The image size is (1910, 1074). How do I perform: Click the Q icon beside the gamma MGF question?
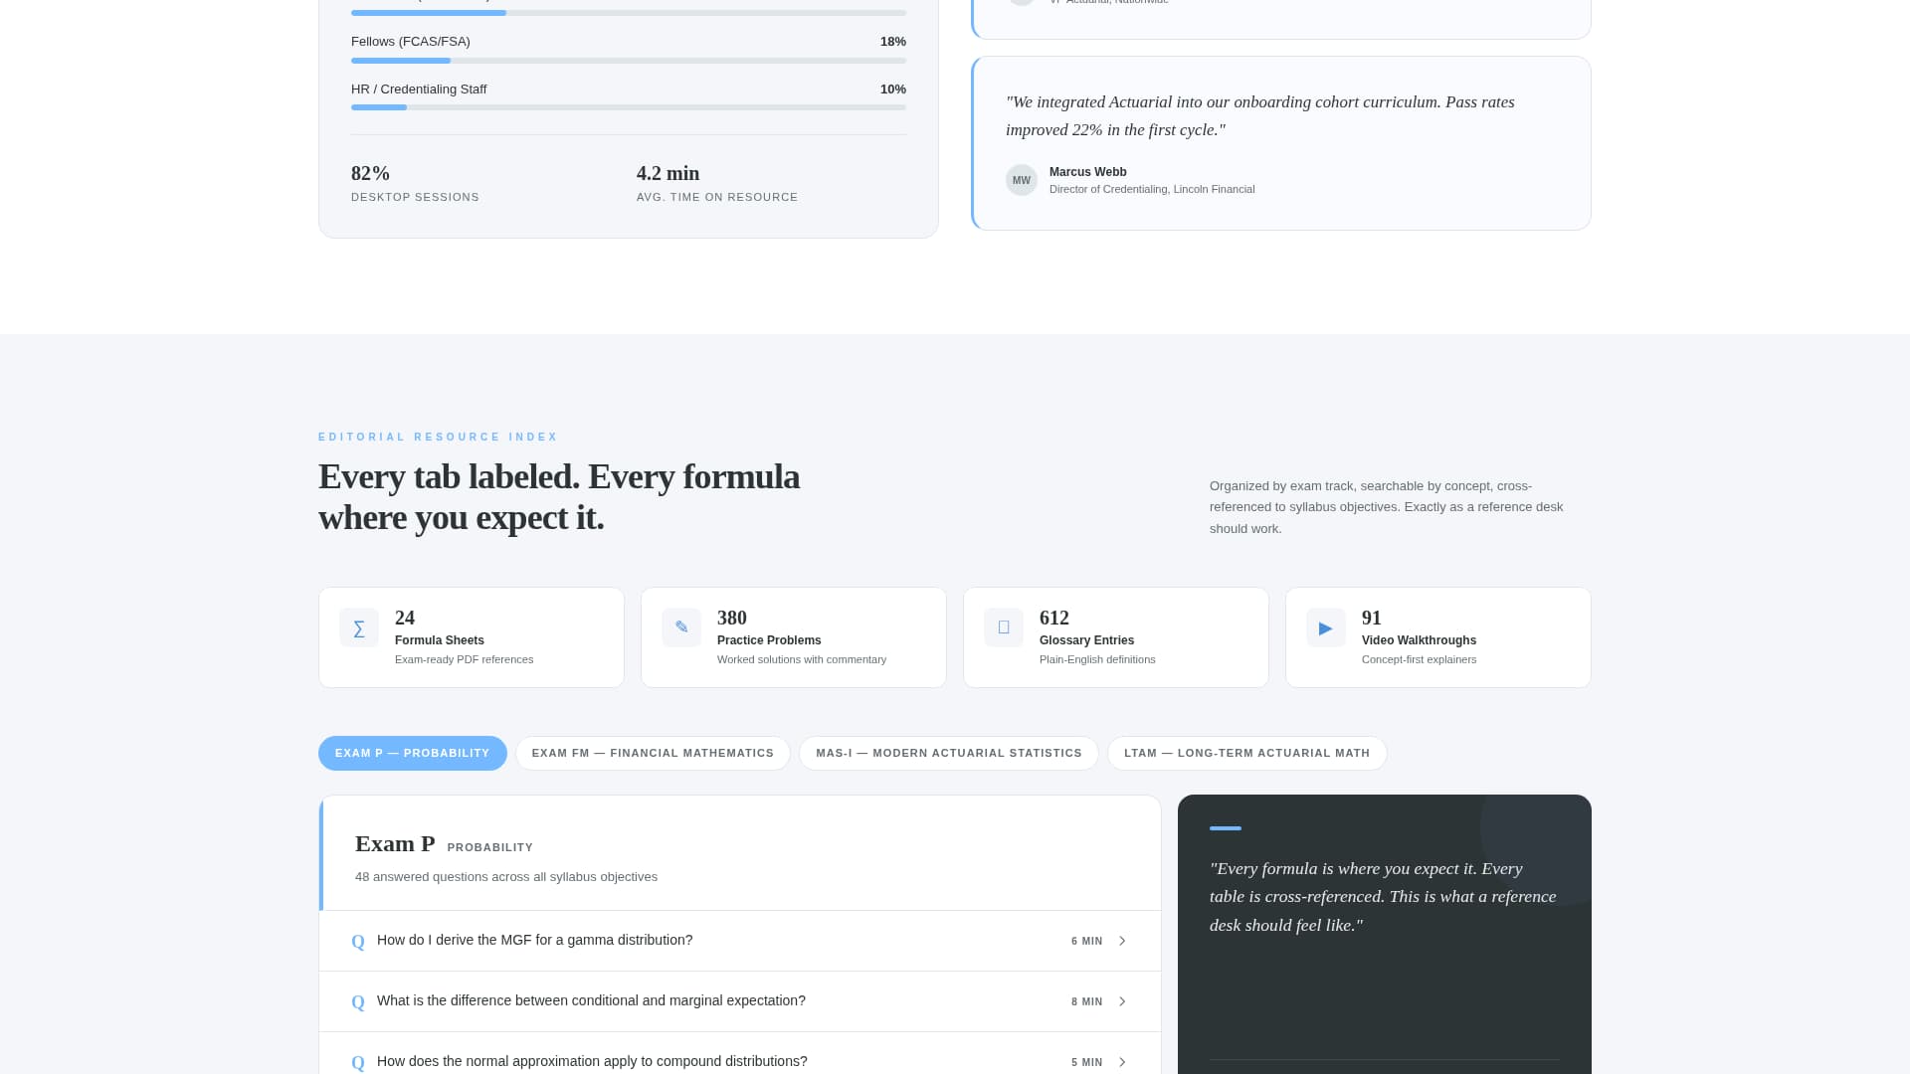[358, 941]
